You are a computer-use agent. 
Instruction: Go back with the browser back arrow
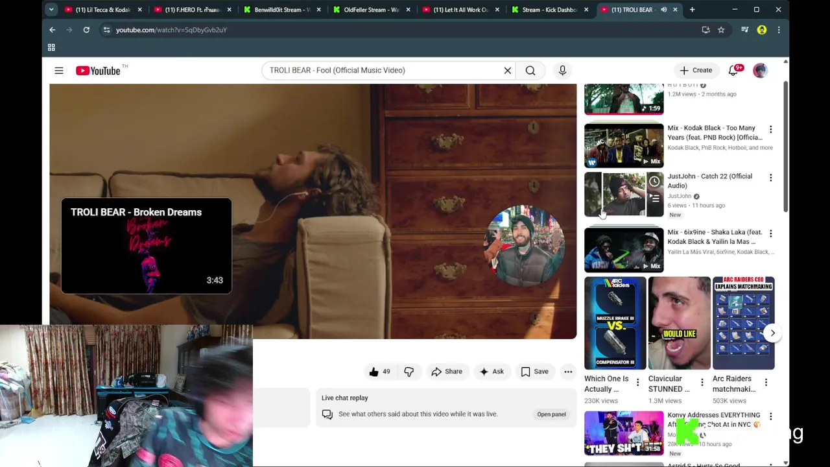pos(53,30)
